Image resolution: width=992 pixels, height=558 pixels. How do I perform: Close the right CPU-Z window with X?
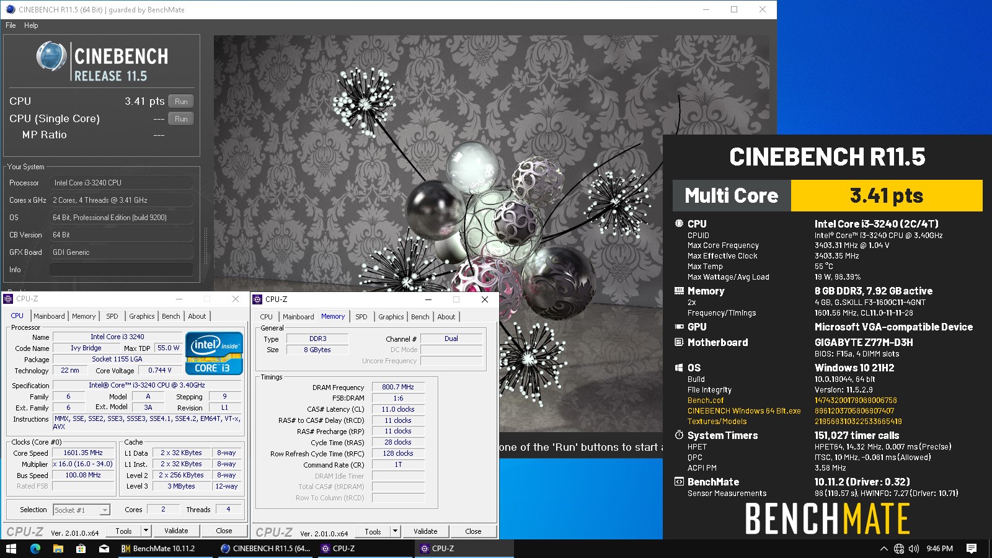(485, 299)
